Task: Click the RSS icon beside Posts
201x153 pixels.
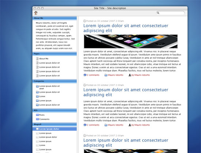Action: 37,115
